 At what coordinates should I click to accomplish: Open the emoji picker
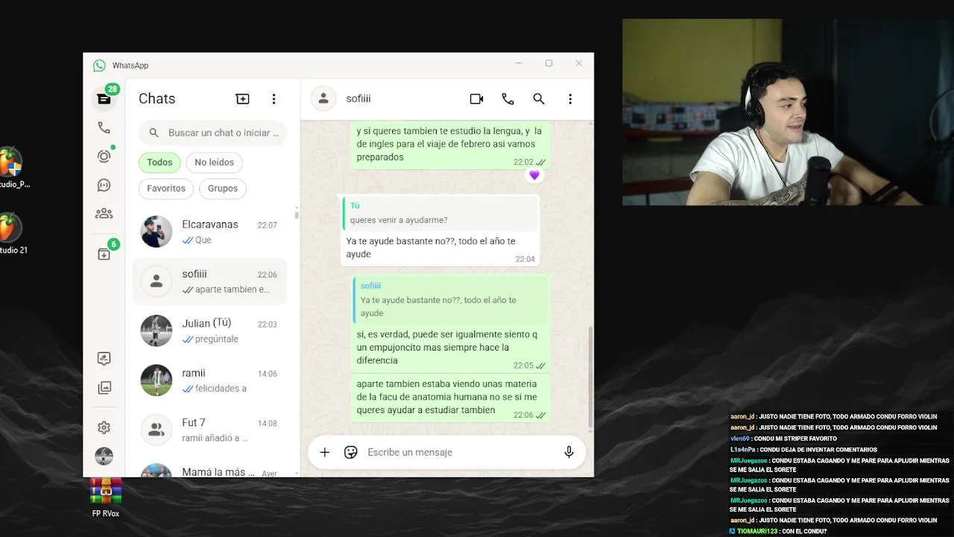pos(351,452)
